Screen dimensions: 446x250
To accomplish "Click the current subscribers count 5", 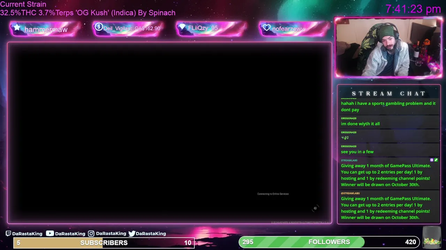I will (18, 243).
